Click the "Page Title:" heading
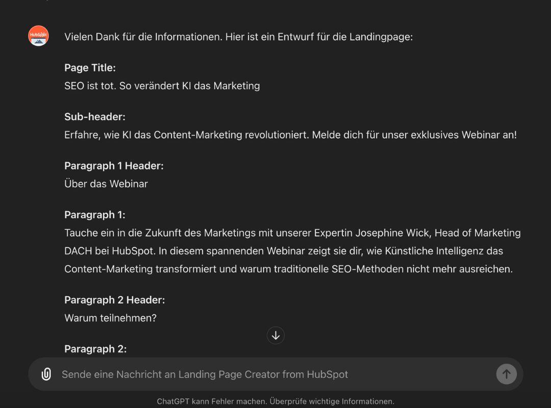551x408 pixels. pos(90,68)
